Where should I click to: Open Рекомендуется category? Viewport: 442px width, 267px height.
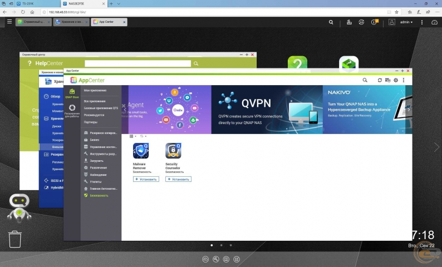94,115
